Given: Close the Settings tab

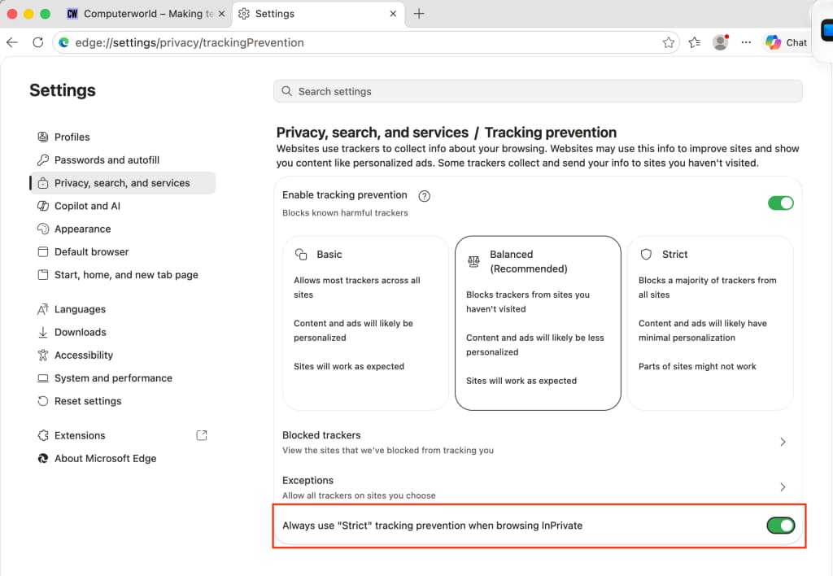Looking at the screenshot, I should pos(393,14).
